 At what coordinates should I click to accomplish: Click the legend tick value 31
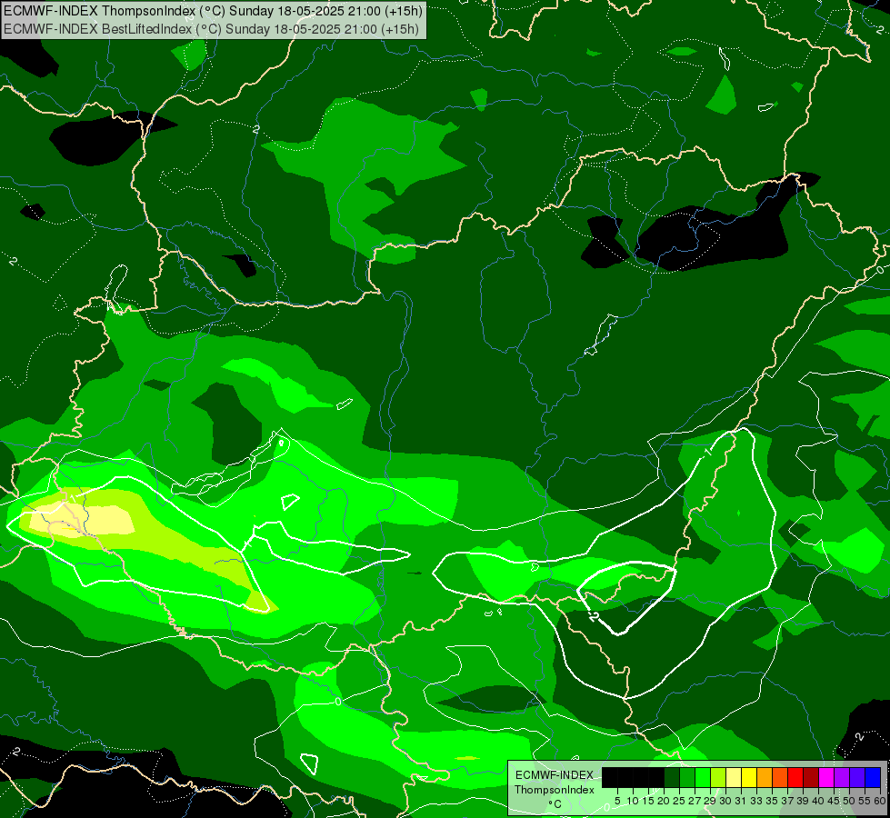tap(741, 801)
